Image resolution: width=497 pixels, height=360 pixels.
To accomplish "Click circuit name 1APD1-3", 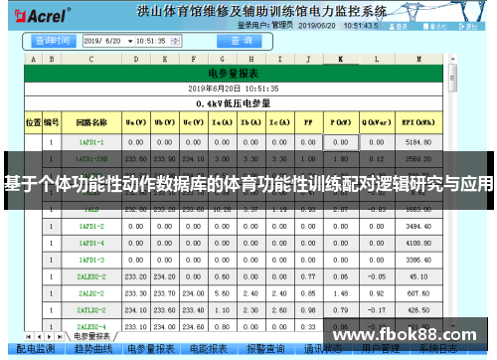I will click(x=91, y=261).
